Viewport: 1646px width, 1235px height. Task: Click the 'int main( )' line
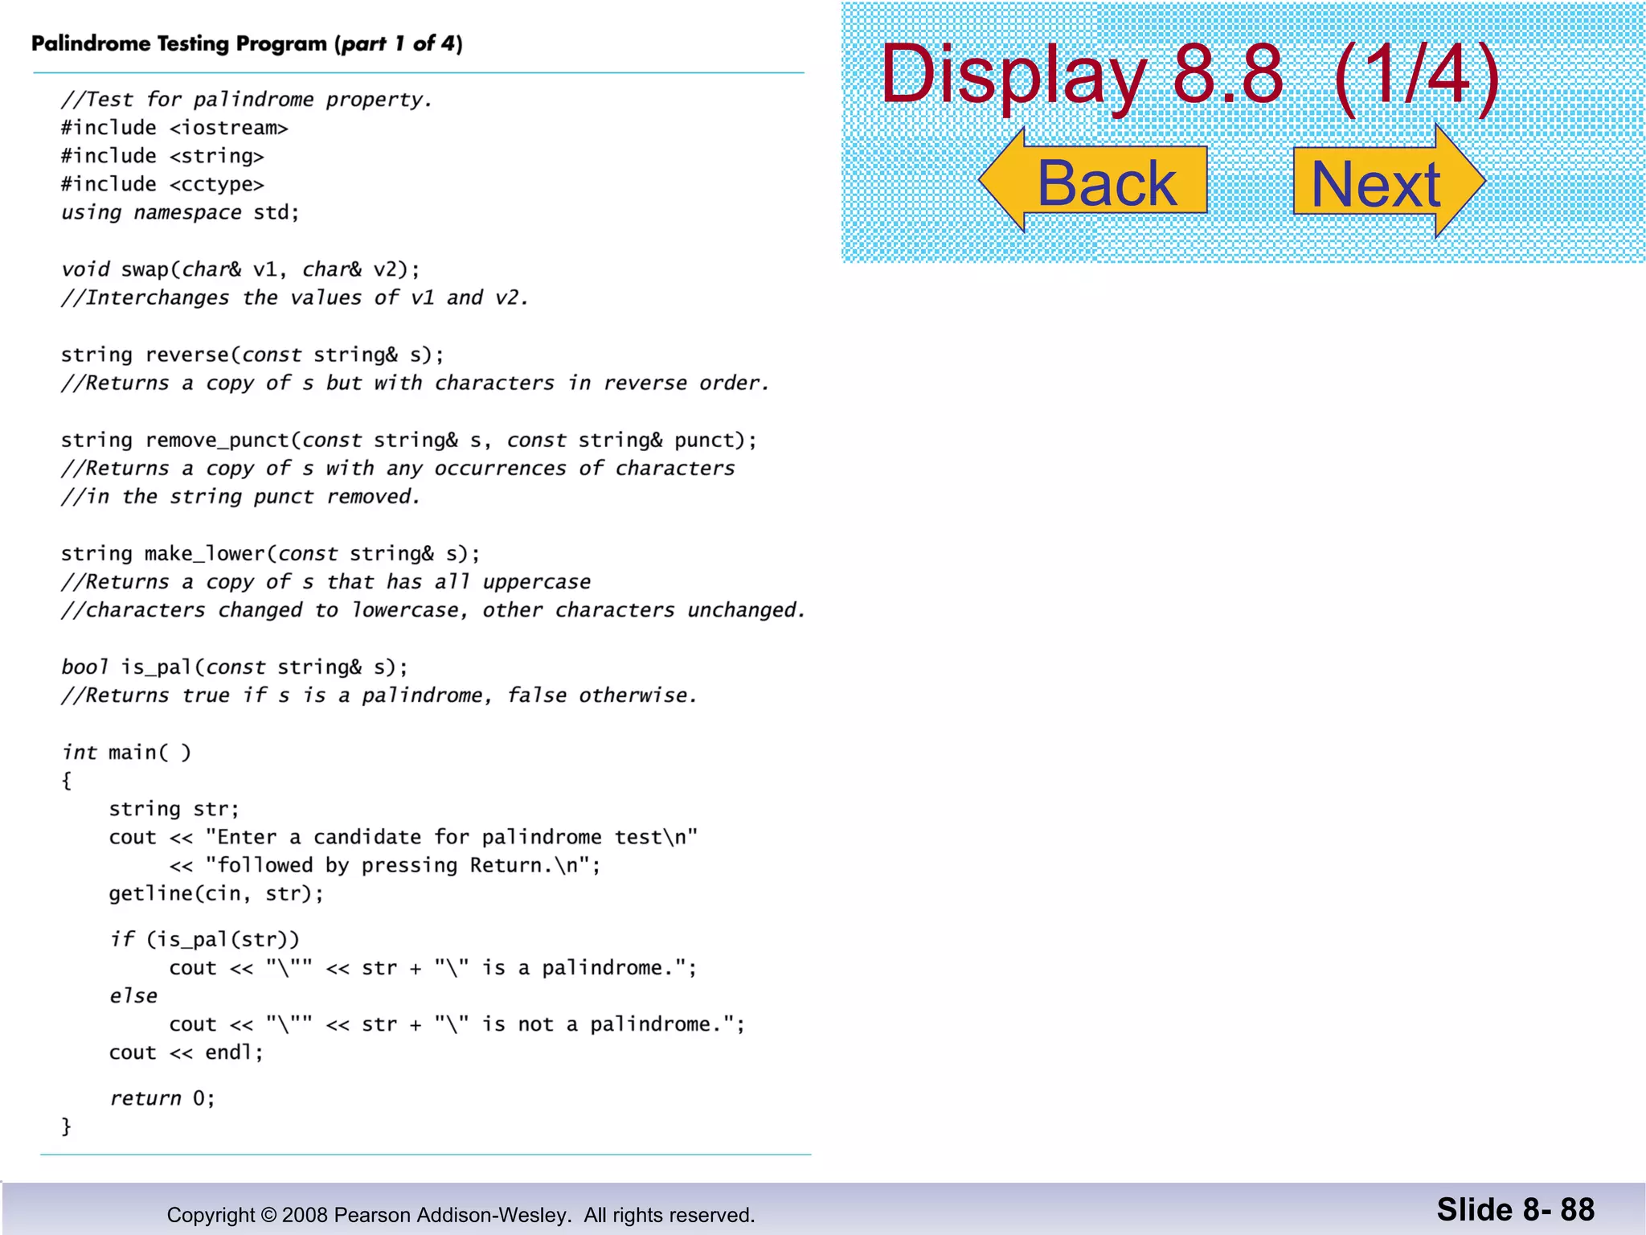[126, 752]
